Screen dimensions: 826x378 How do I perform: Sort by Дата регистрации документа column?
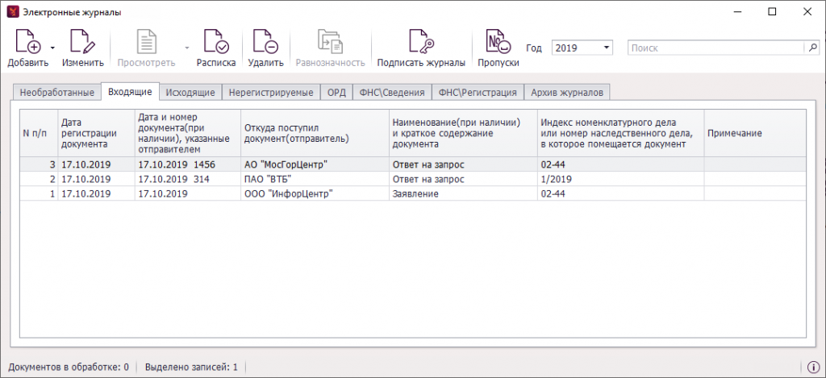(x=96, y=133)
